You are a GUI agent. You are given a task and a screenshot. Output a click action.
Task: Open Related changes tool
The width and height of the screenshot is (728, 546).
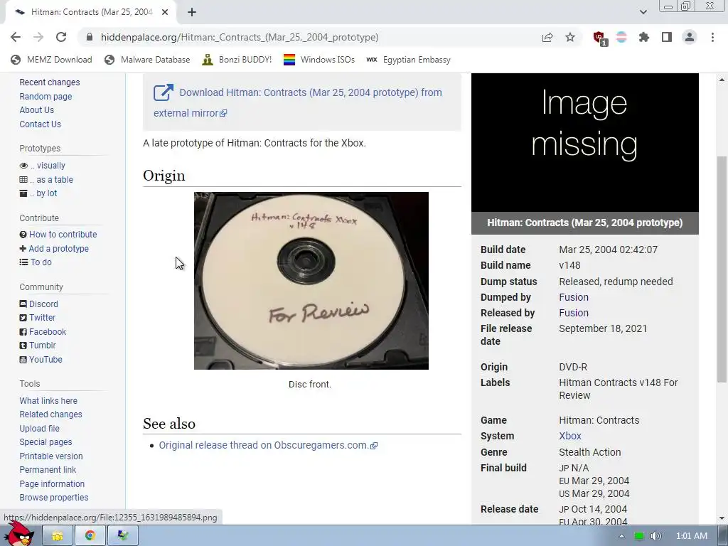(x=50, y=414)
